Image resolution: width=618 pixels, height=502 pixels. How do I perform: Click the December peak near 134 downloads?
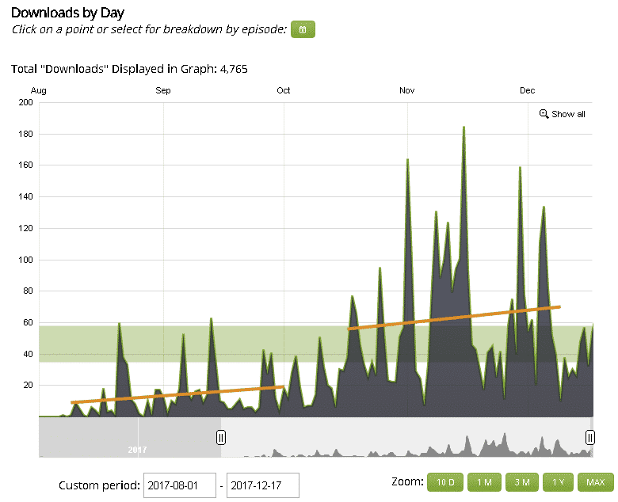[x=544, y=207]
